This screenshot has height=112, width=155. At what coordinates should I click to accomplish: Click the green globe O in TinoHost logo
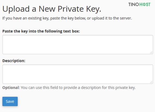(144, 4)
